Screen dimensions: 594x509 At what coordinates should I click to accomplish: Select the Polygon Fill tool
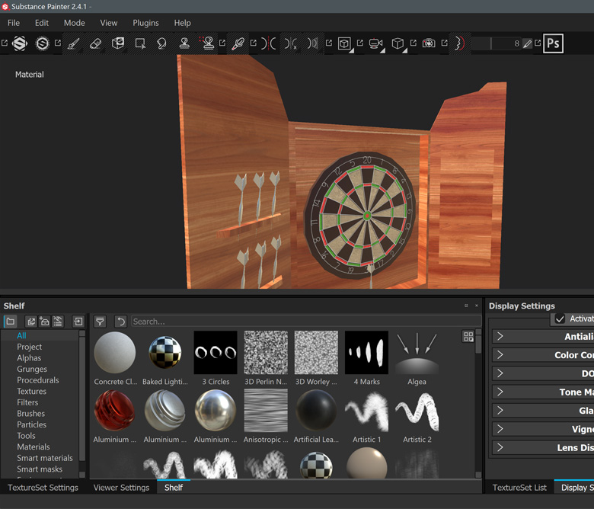[140, 43]
